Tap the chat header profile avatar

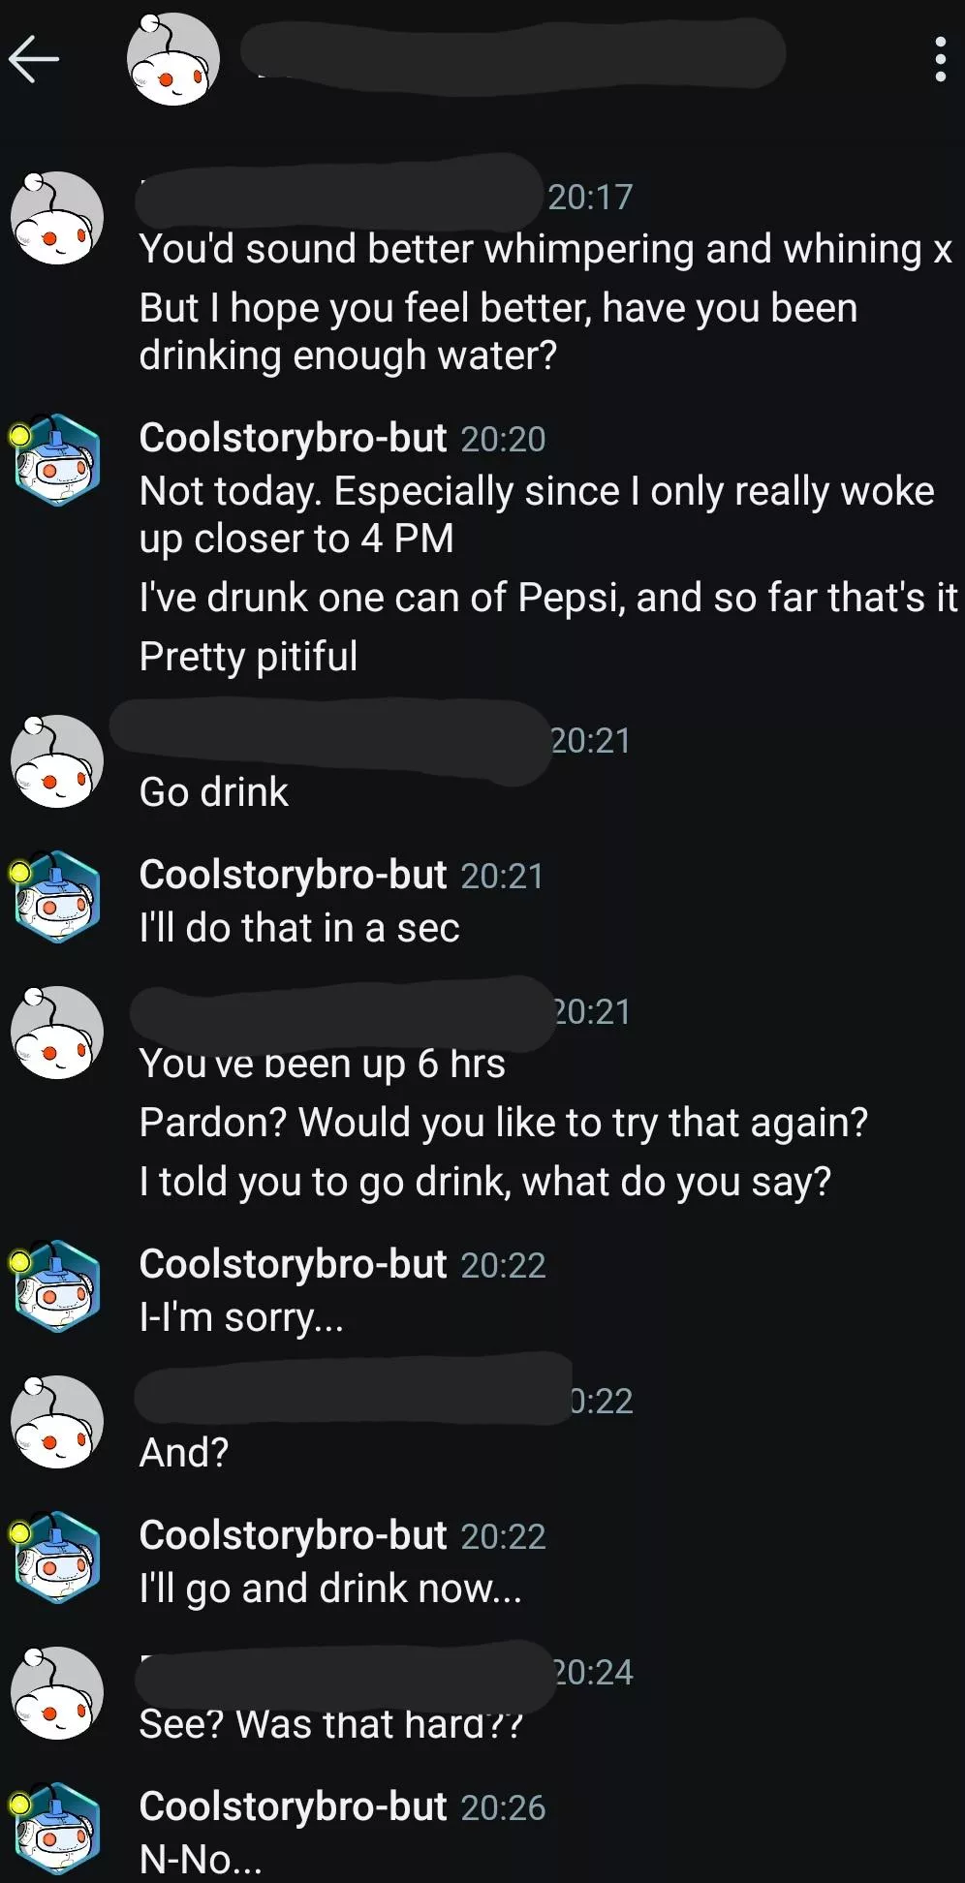[x=172, y=59]
